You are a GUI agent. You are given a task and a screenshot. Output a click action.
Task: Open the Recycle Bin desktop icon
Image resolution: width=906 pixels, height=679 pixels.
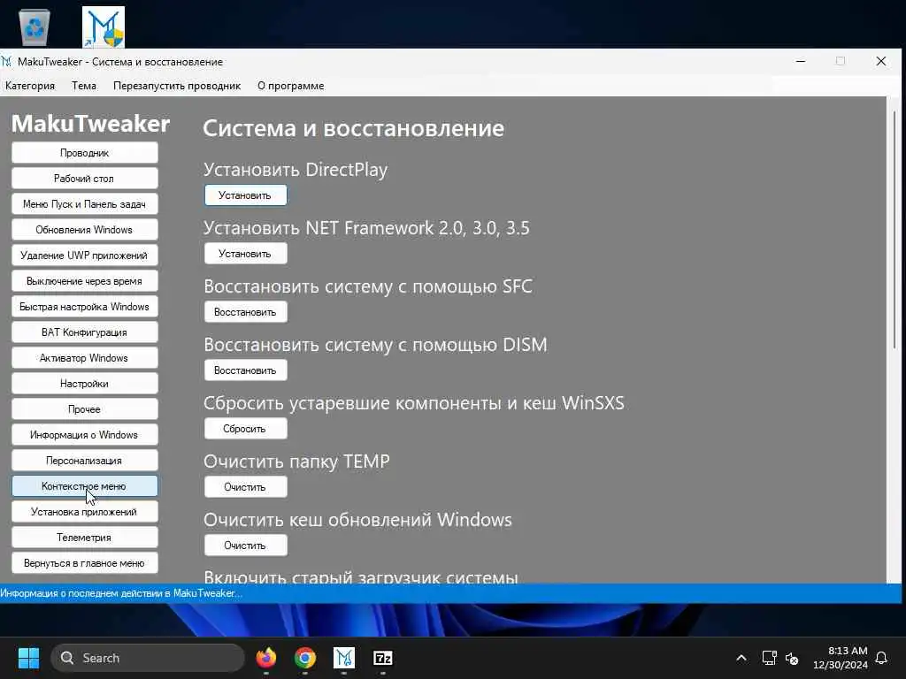(35, 27)
